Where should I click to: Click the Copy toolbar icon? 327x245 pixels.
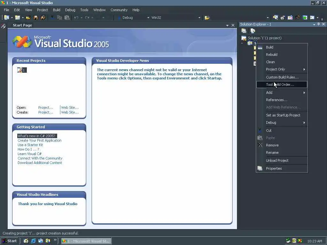coord(59,18)
